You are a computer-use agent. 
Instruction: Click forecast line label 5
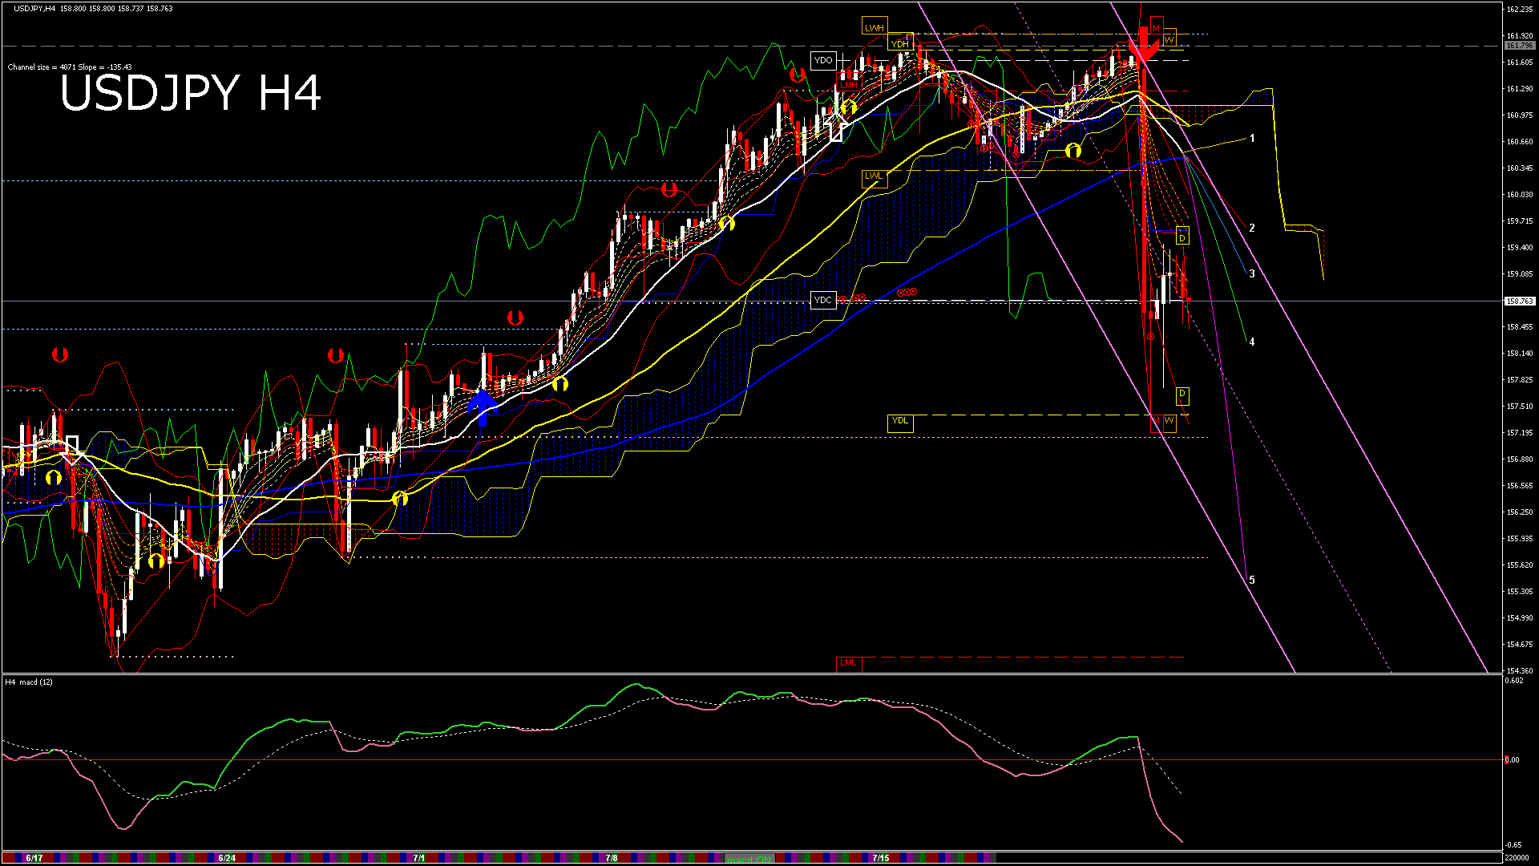(1252, 580)
